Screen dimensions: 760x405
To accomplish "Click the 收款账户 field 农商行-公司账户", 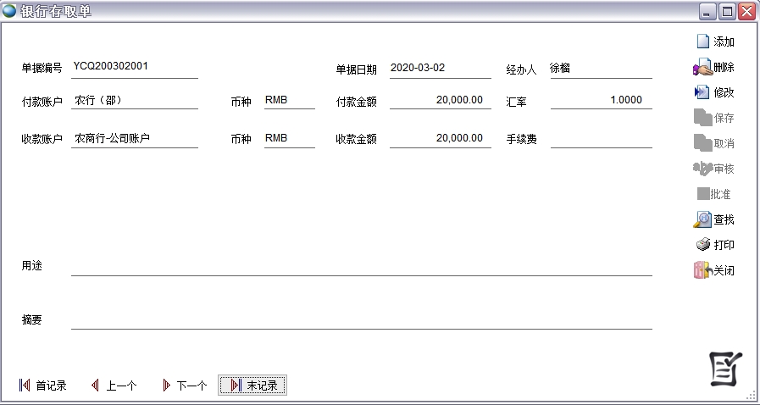I will pos(135,138).
